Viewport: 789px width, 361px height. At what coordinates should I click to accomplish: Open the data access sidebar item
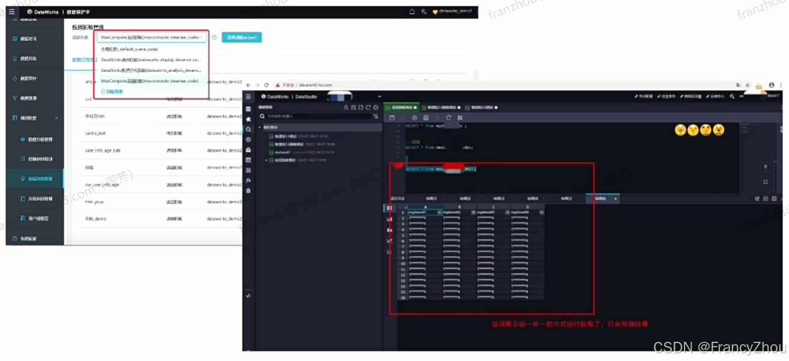(35, 38)
